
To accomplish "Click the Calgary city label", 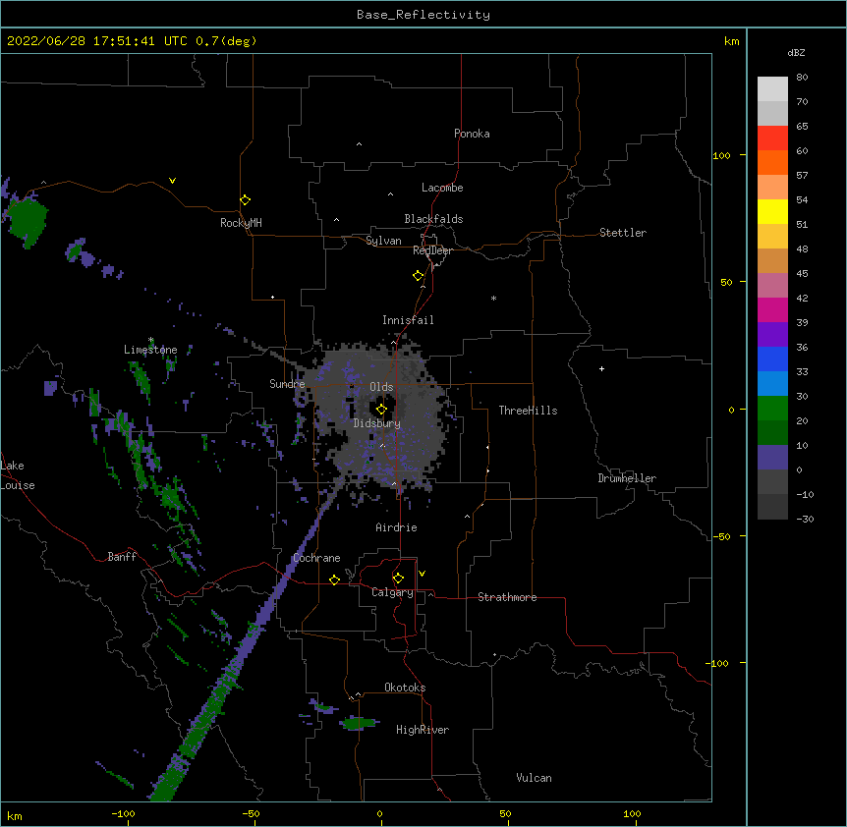I will (x=392, y=592).
